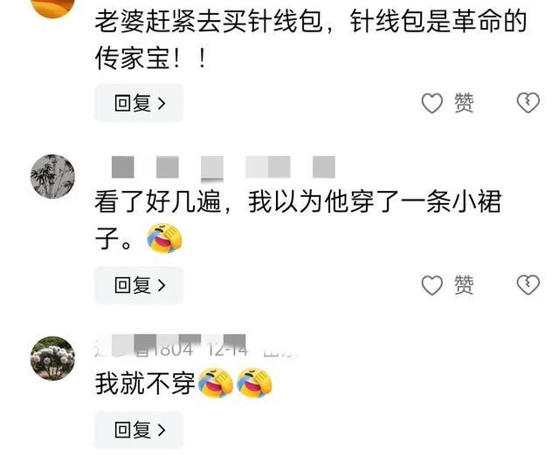
Task: Dislike the 针线包 comment via broken heart
Action: click(x=528, y=103)
